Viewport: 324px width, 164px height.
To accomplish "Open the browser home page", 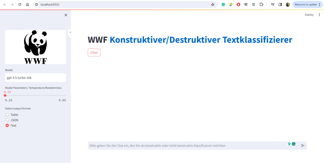I will pyautogui.click(x=27, y=5).
